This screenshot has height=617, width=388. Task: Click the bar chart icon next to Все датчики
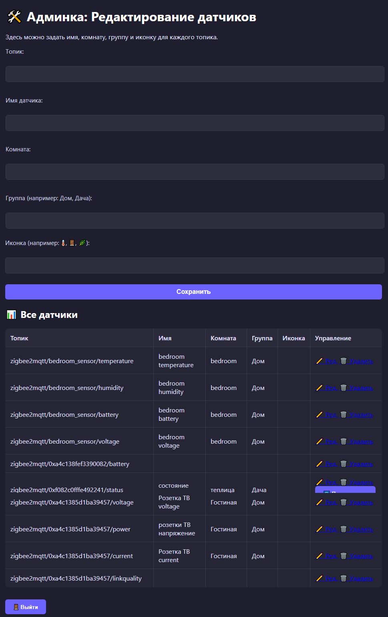[x=11, y=315]
